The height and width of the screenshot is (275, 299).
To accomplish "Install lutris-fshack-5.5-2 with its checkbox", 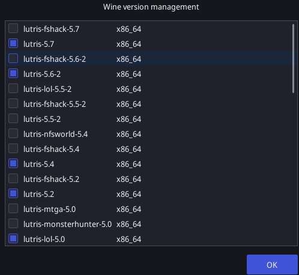I will [13, 103].
